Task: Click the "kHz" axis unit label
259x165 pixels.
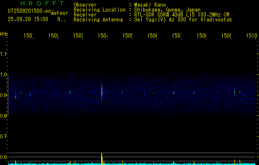Action: [x=4, y=34]
